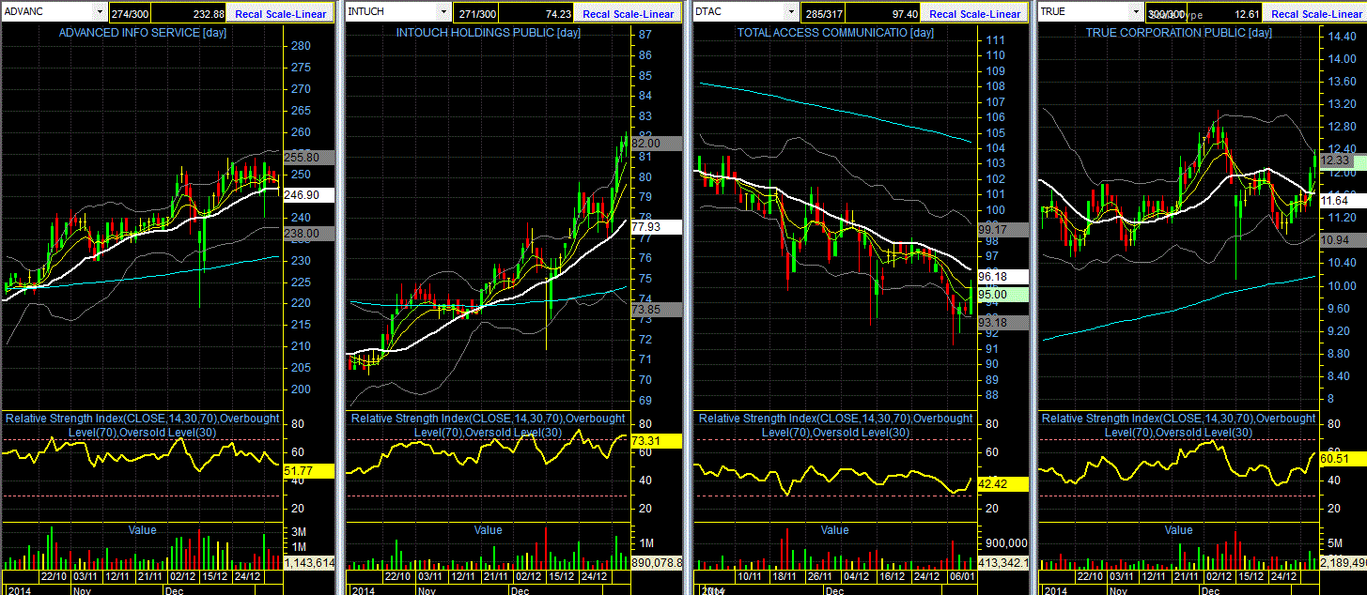Click the ADVANC Relative Strength Index heading
This screenshot has height=595, width=1367.
click(x=142, y=425)
